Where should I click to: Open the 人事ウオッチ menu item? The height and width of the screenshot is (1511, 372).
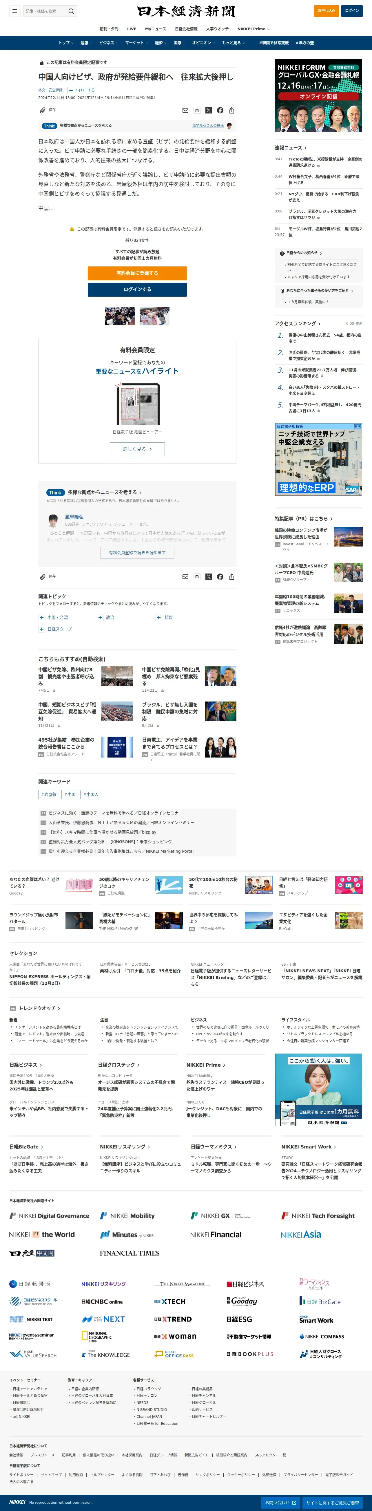pyautogui.click(x=217, y=29)
